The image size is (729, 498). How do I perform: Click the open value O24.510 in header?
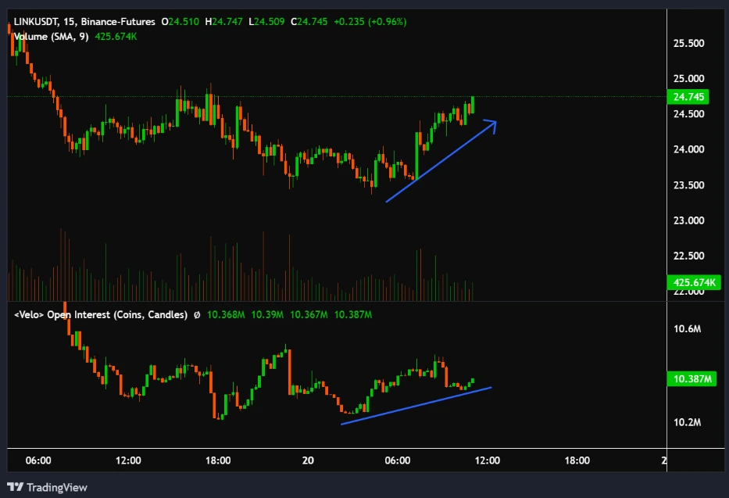coord(180,22)
